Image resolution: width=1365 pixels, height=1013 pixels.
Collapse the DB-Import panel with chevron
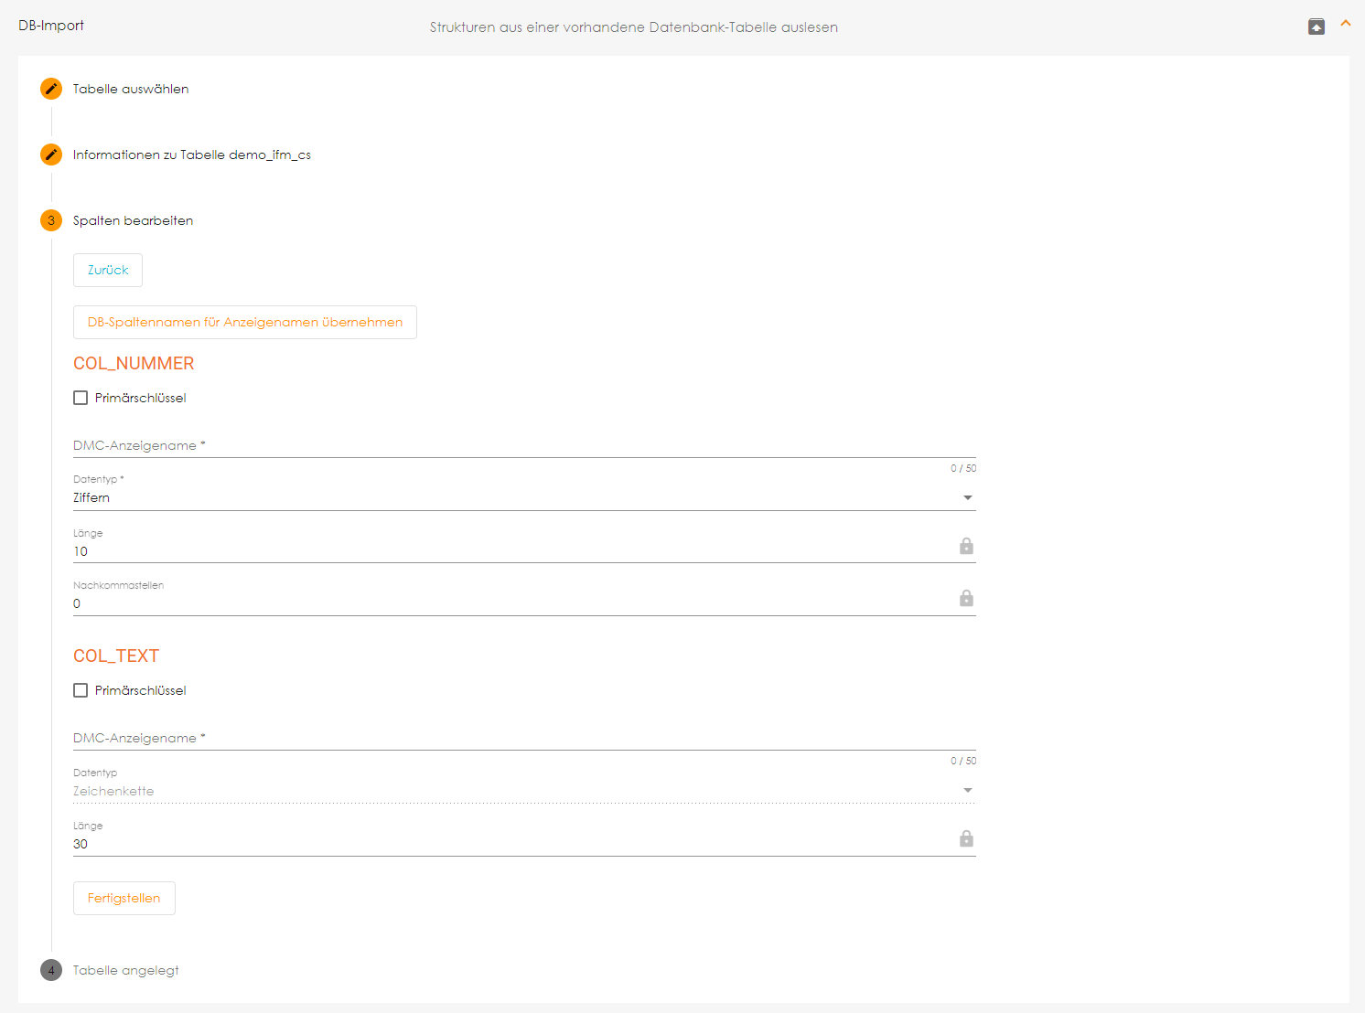[1346, 24]
